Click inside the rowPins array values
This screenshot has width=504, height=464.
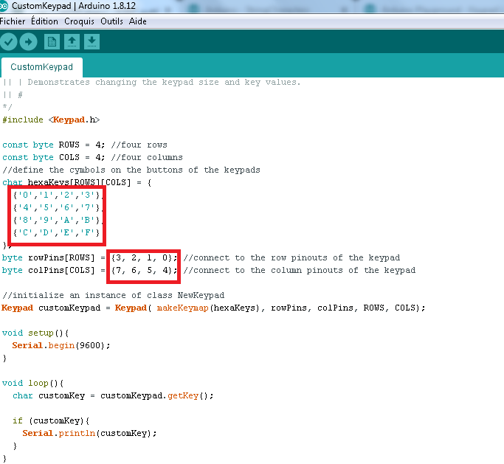point(144,257)
